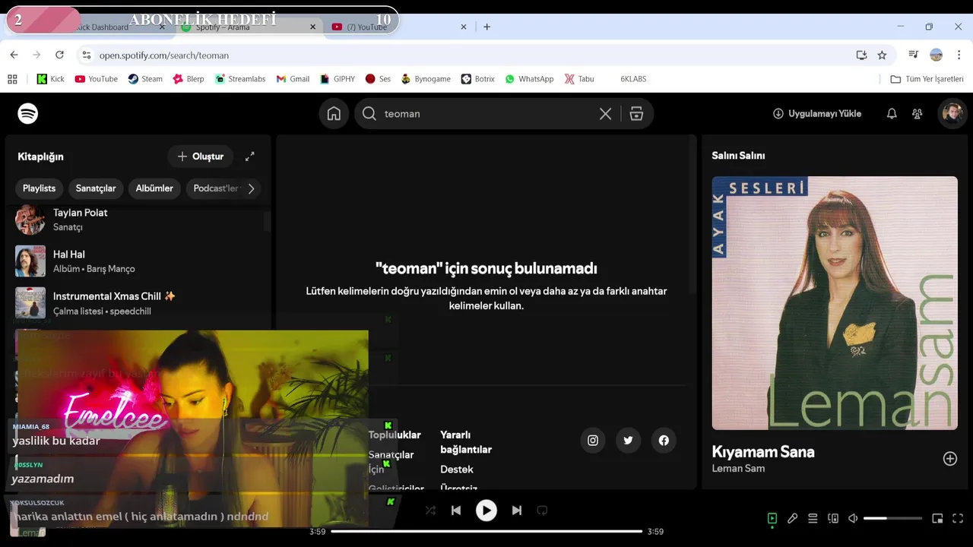Switch to the (7) YouTube tab
973x547 pixels.
(399, 27)
